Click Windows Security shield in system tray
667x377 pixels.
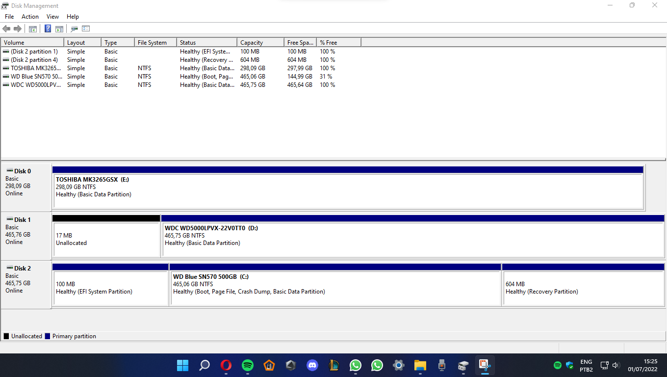569,365
